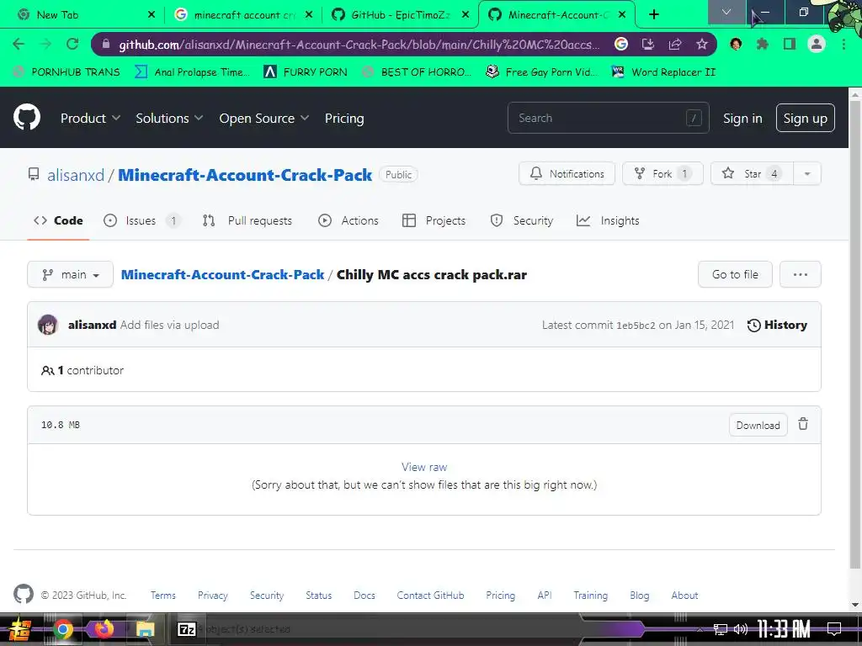Close the minecraft account search tab
Screen dimensions: 862x646
click(x=308, y=15)
